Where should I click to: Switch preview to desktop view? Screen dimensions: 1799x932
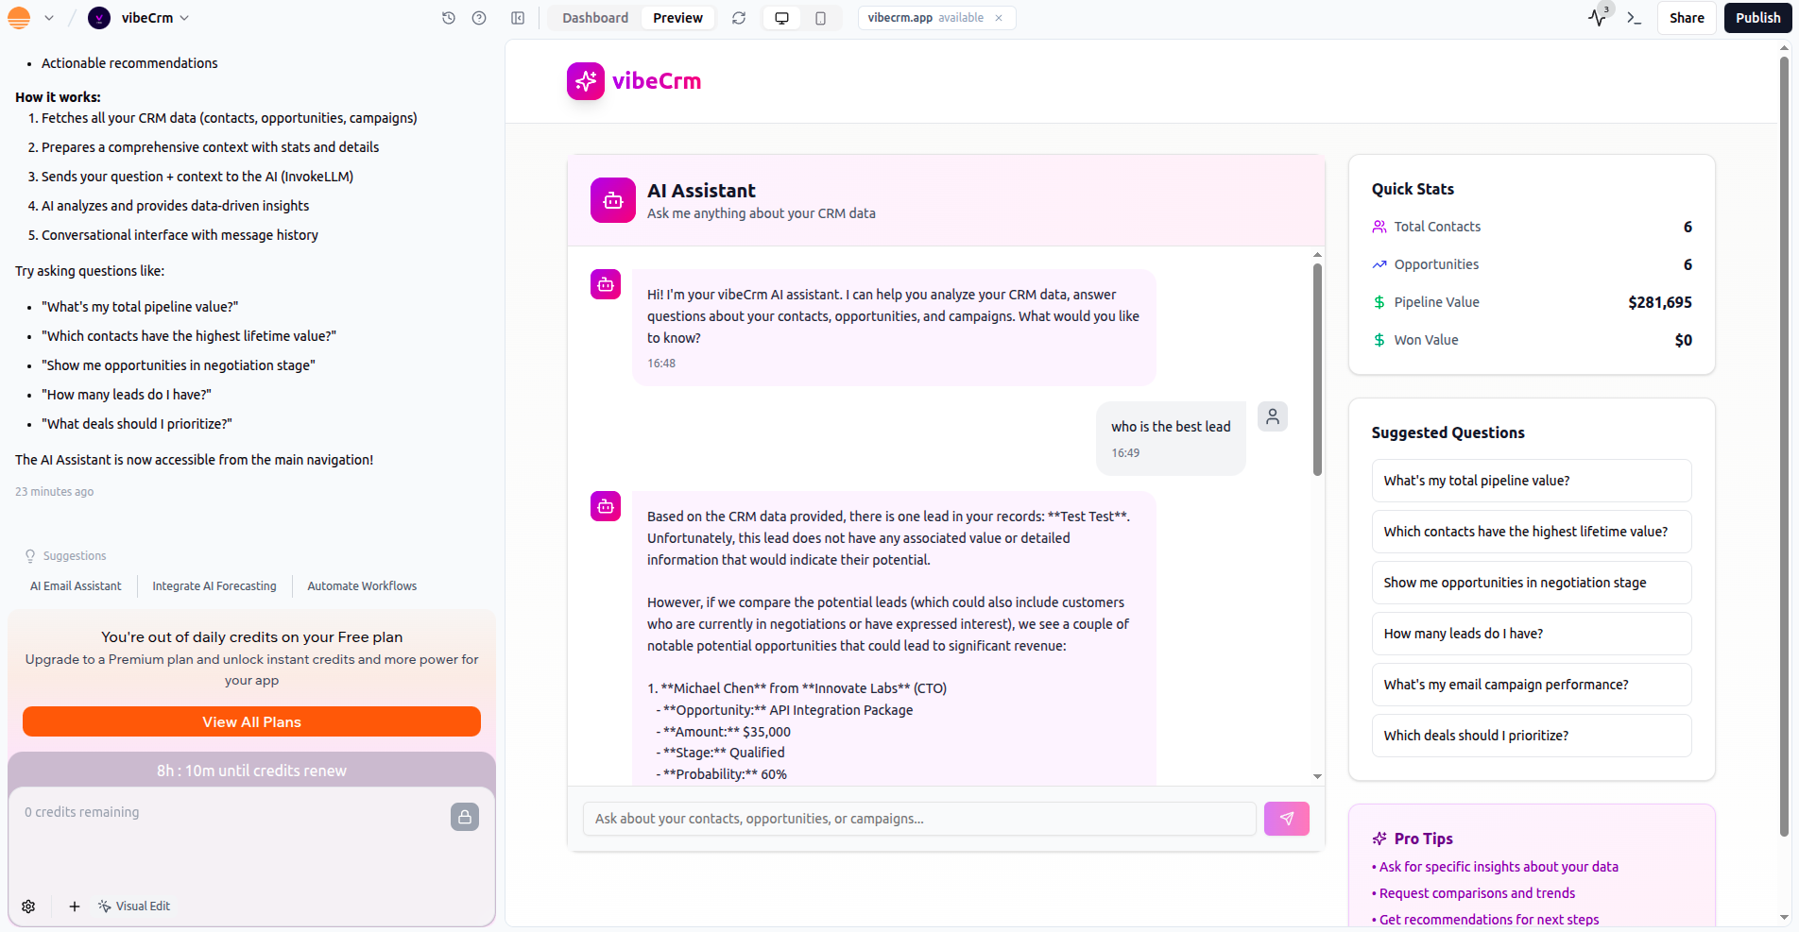point(781,18)
